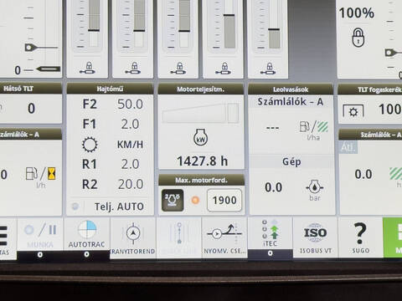Open the NYOMV. CSE... track shift shortcut

tap(224, 237)
